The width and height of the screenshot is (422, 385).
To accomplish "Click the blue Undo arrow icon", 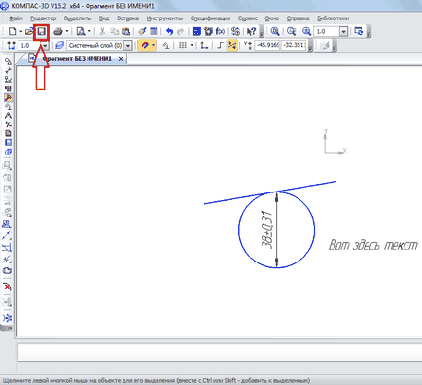I will (x=169, y=31).
